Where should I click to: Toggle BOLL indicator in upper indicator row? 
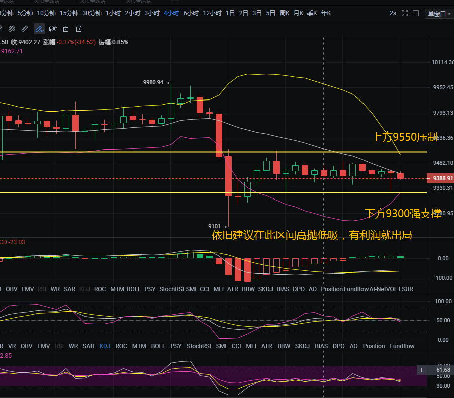134,289
